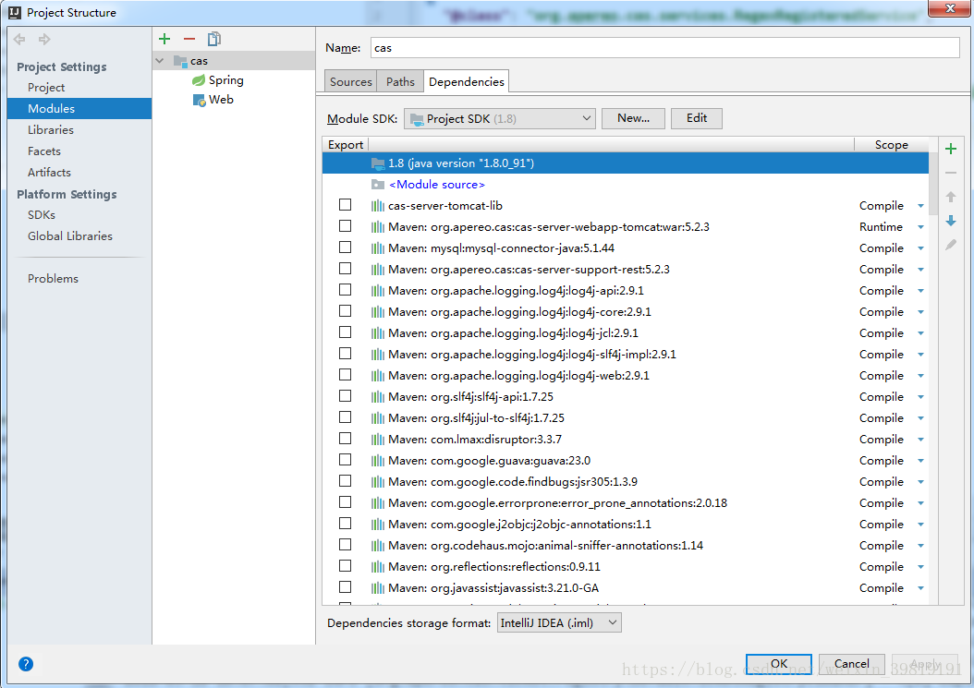Click the Module source folder icon
The image size is (974, 688).
378,185
